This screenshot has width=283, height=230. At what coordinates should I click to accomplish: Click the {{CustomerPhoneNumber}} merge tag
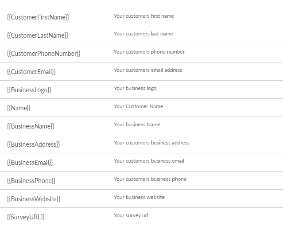[x=44, y=54]
